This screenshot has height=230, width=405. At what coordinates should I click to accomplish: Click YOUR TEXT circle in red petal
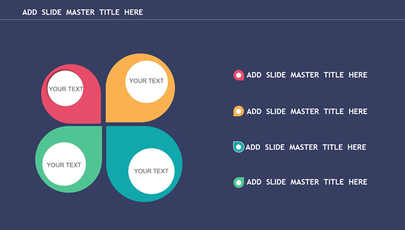coord(65,89)
